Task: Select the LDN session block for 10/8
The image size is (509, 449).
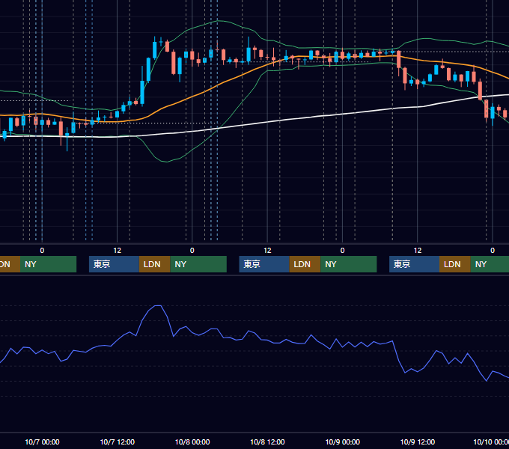Action: coord(305,264)
